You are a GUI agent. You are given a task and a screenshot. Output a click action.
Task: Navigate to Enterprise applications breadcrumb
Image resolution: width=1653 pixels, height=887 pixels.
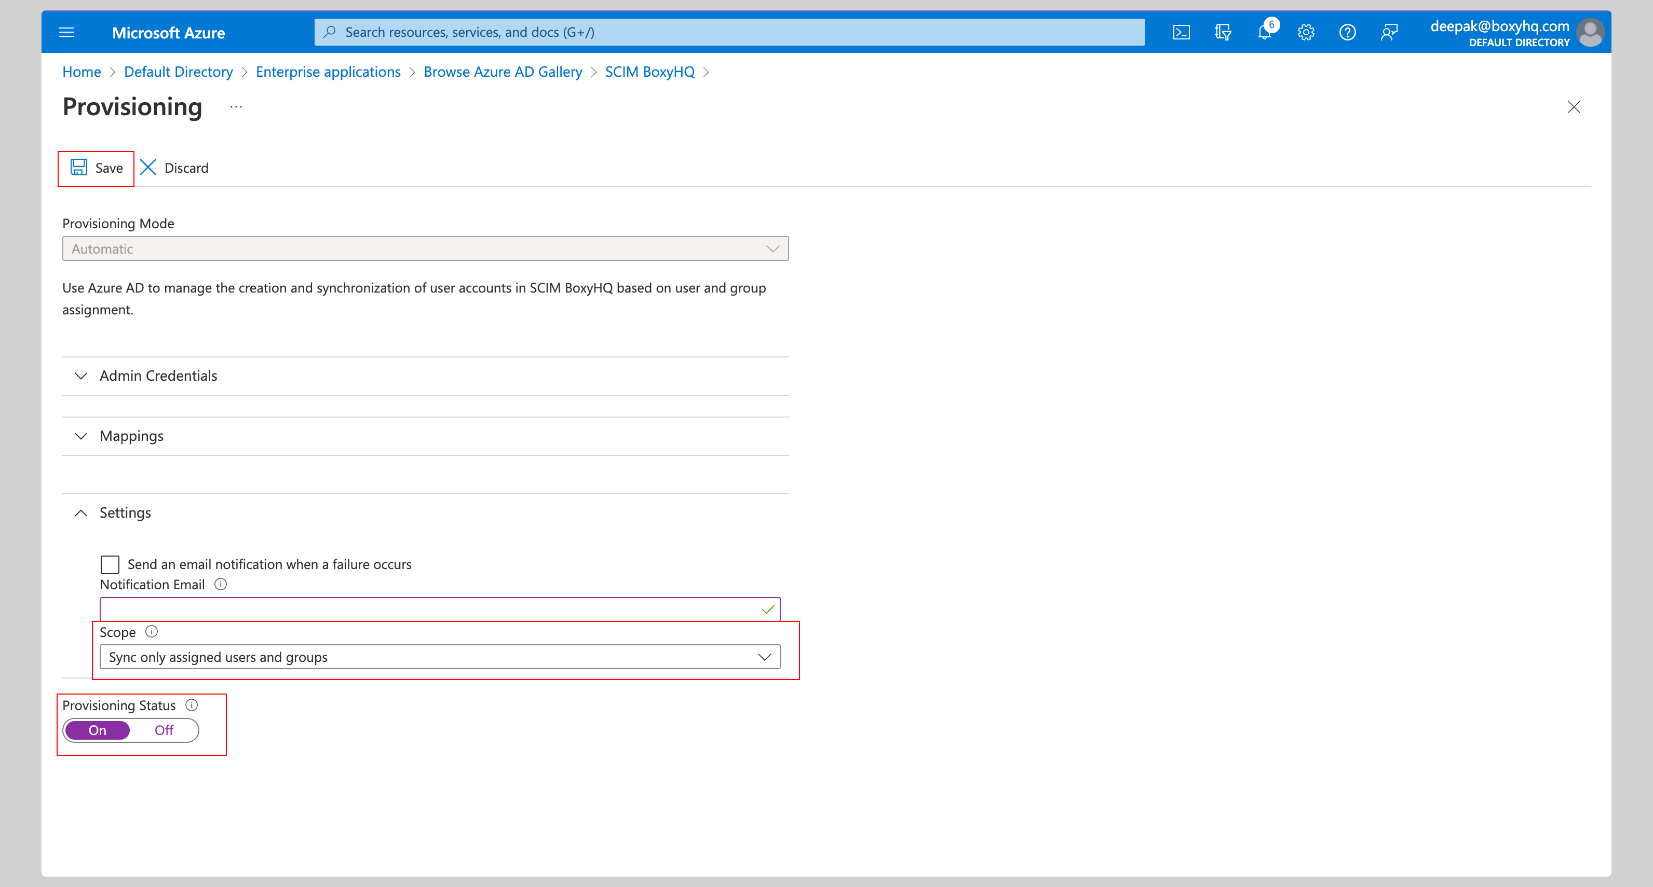[x=328, y=71]
